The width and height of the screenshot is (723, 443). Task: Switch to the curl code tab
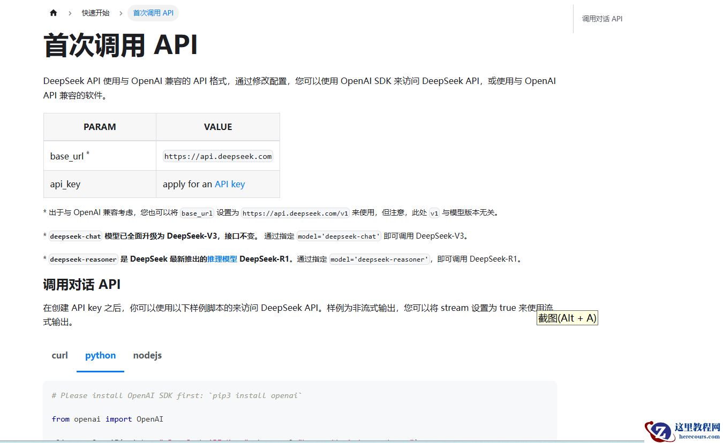(x=60, y=355)
